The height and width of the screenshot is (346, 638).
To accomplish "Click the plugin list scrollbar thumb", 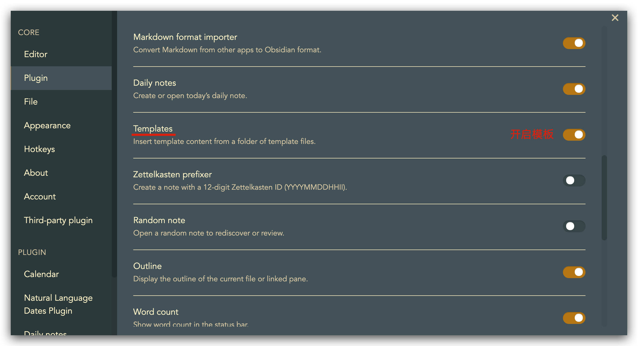I will [x=604, y=197].
